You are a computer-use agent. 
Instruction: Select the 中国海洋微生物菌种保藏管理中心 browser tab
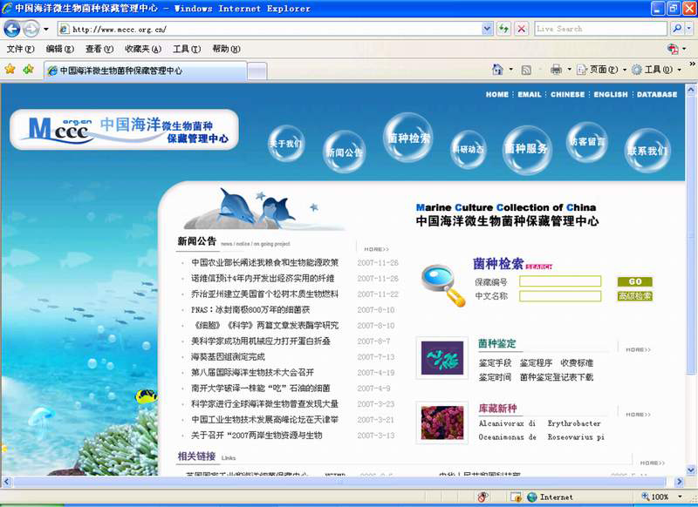click(145, 71)
